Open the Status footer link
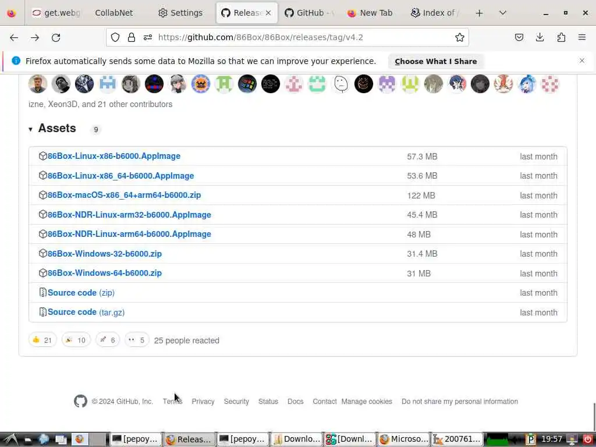This screenshot has height=447, width=596. tap(268, 402)
